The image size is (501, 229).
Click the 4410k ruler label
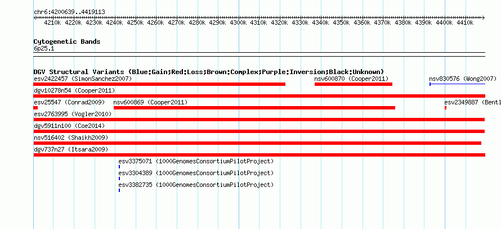(x=466, y=23)
